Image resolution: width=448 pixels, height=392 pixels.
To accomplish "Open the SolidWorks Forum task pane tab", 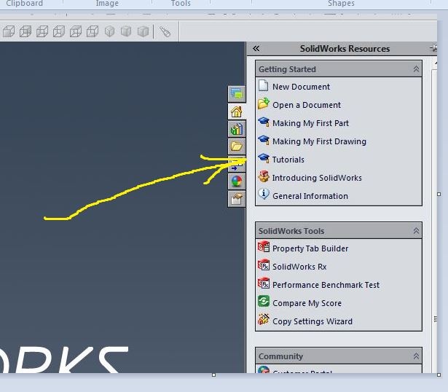I will pyautogui.click(x=237, y=94).
